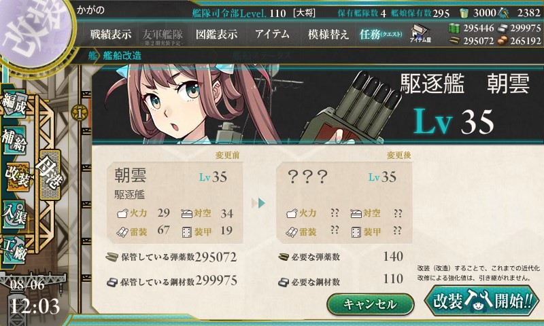
Task: Open the 補給 resupply icon
Action: [14, 139]
